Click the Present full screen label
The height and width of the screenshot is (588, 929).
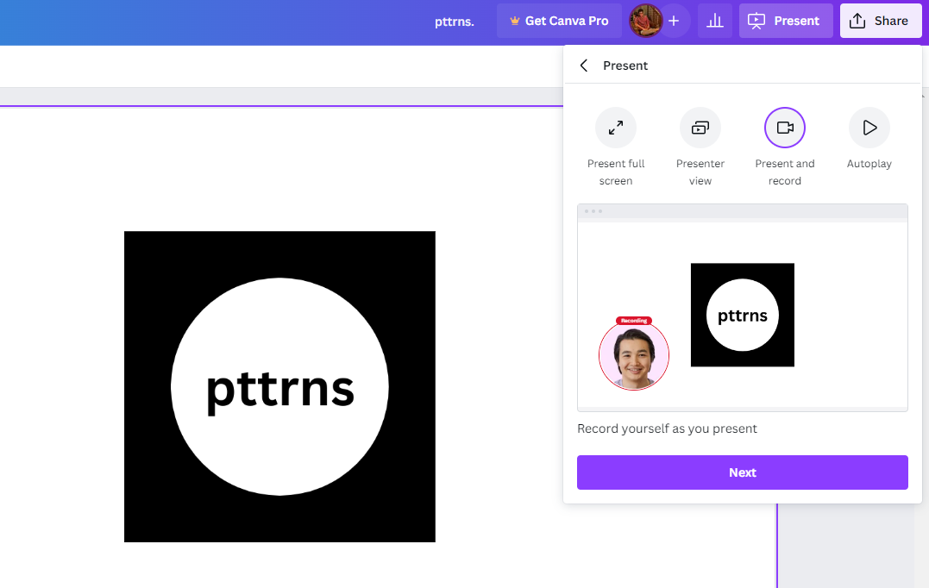tap(616, 172)
